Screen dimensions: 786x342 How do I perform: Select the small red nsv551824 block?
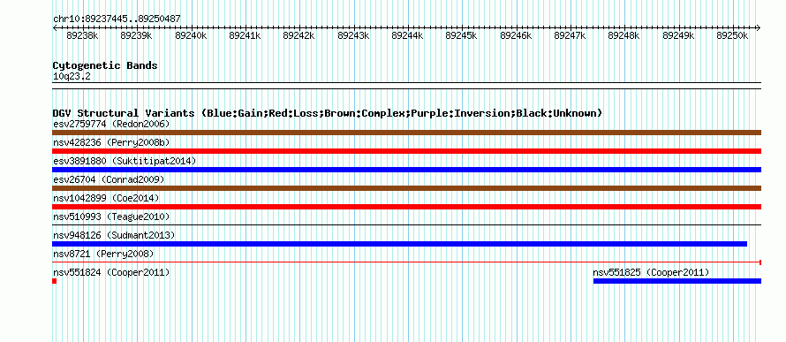54,281
